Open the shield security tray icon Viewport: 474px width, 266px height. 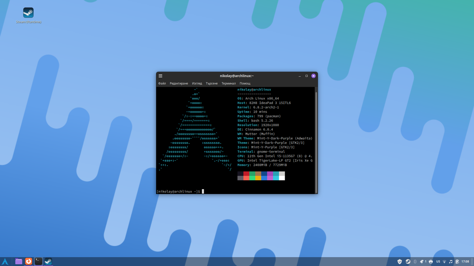[x=400, y=262]
